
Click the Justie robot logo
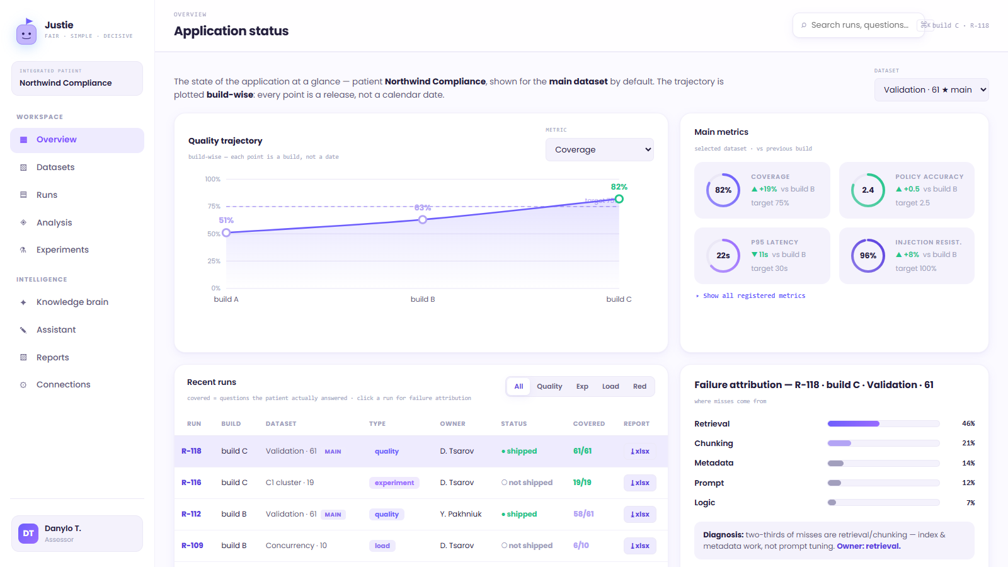(26, 32)
